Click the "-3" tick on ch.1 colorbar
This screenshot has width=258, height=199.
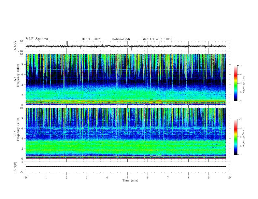click(x=240, y=65)
